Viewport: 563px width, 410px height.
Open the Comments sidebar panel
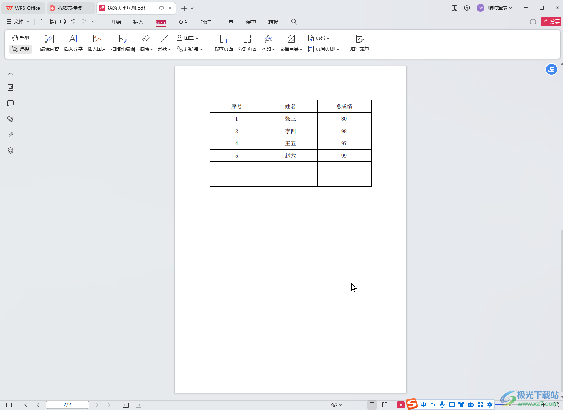coord(11,103)
